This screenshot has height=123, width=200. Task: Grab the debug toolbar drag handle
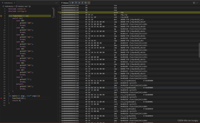(x=70, y=3)
